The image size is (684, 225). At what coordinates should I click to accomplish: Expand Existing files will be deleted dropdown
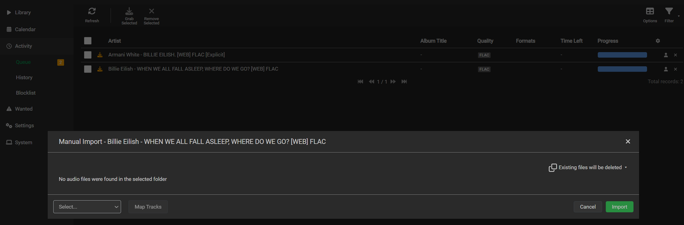click(x=587, y=168)
